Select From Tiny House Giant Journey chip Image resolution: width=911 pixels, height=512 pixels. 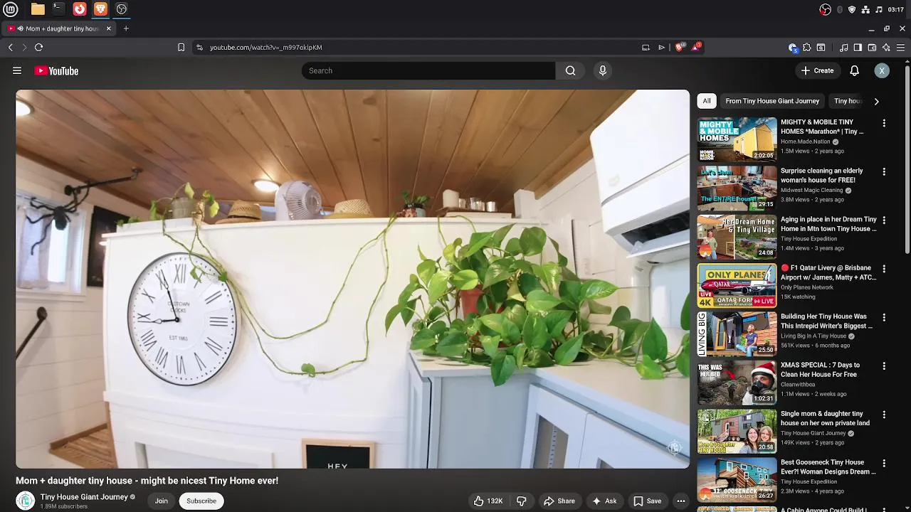[x=772, y=101]
